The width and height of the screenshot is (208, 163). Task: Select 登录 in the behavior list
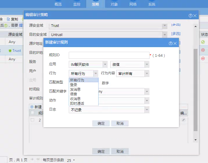[84, 85]
